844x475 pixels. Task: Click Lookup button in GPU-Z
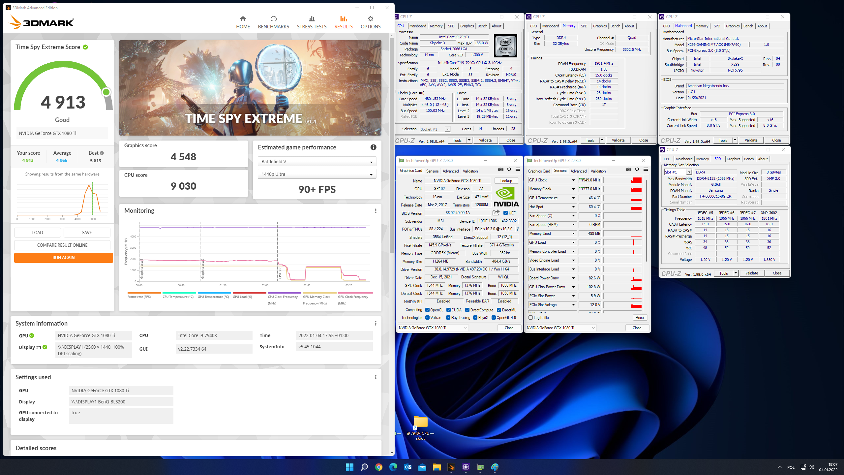506,181
